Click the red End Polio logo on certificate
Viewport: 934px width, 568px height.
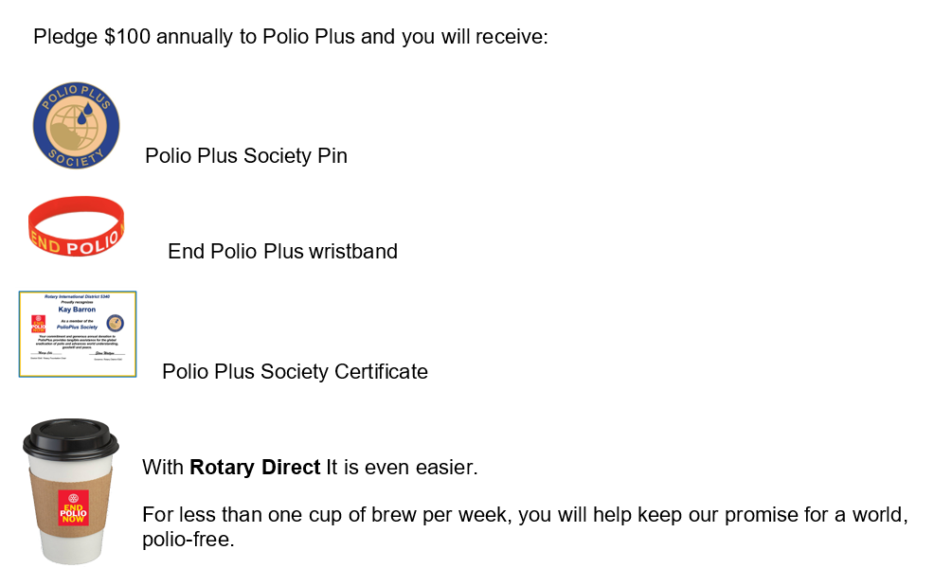click(x=39, y=324)
